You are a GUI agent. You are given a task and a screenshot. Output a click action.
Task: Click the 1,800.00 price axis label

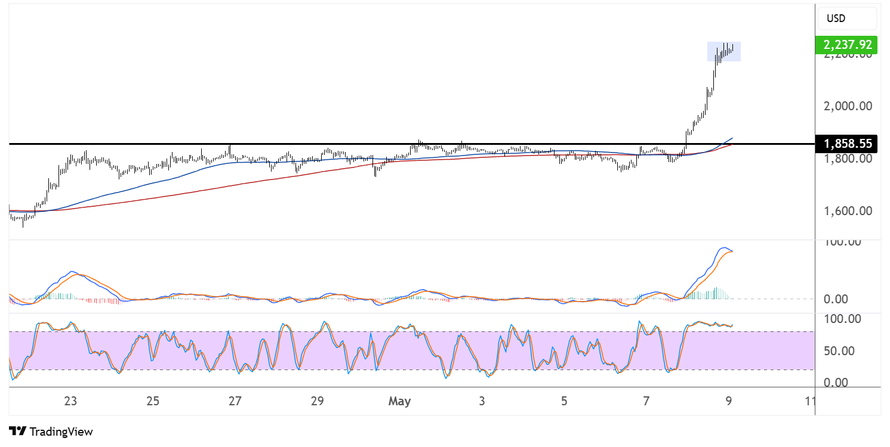point(848,159)
